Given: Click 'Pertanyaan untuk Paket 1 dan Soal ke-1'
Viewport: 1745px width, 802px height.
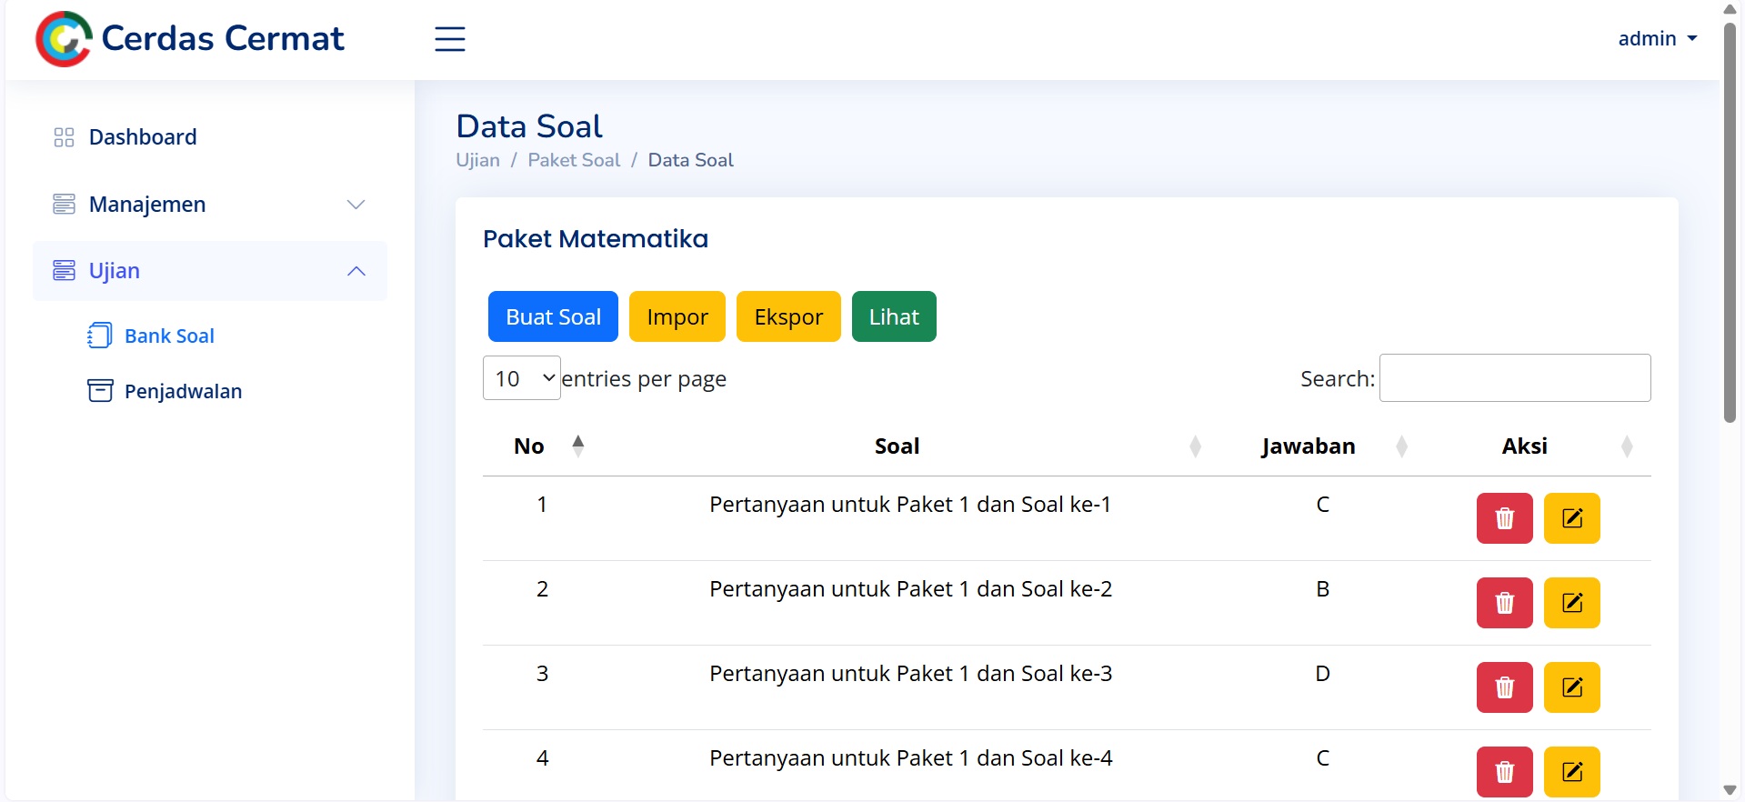Looking at the screenshot, I should pos(910,505).
